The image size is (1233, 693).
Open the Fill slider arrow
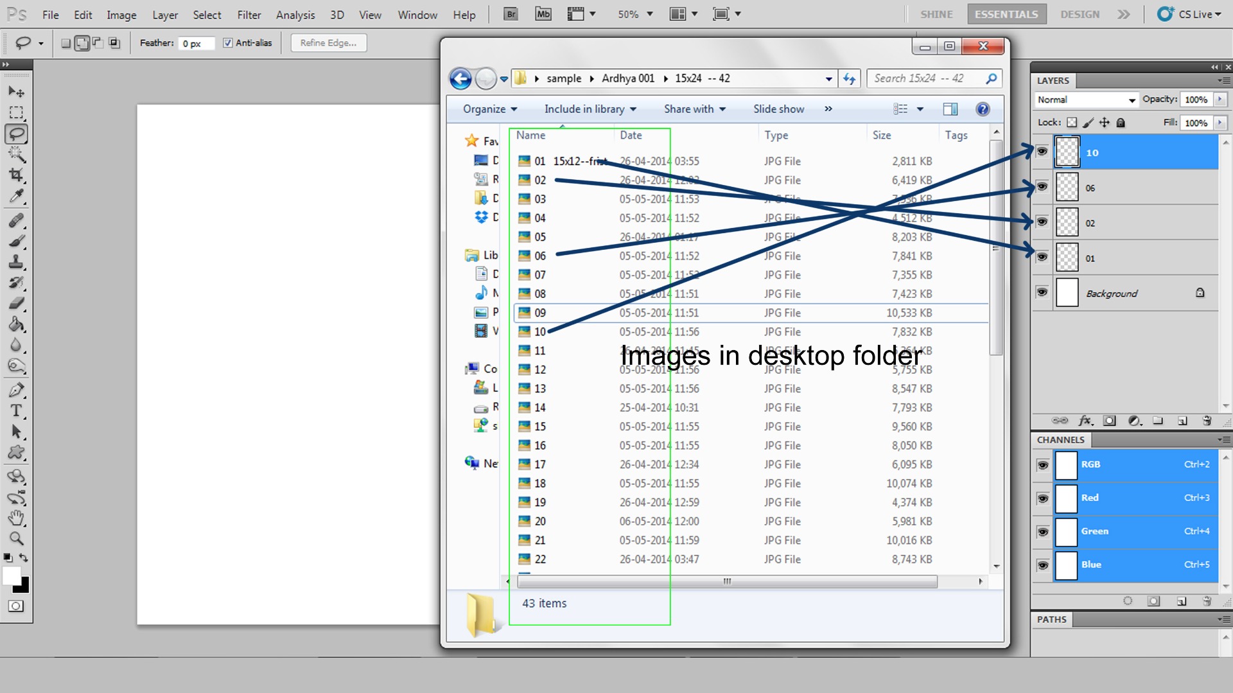tap(1220, 123)
